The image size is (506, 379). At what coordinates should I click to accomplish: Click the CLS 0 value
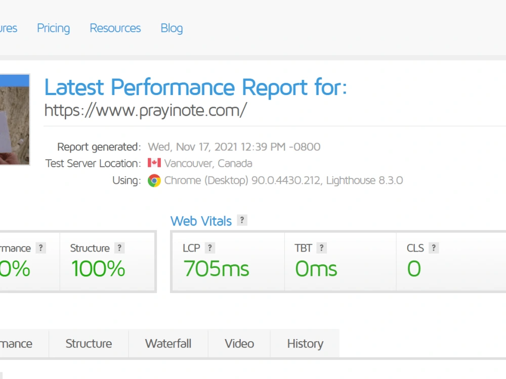414,269
